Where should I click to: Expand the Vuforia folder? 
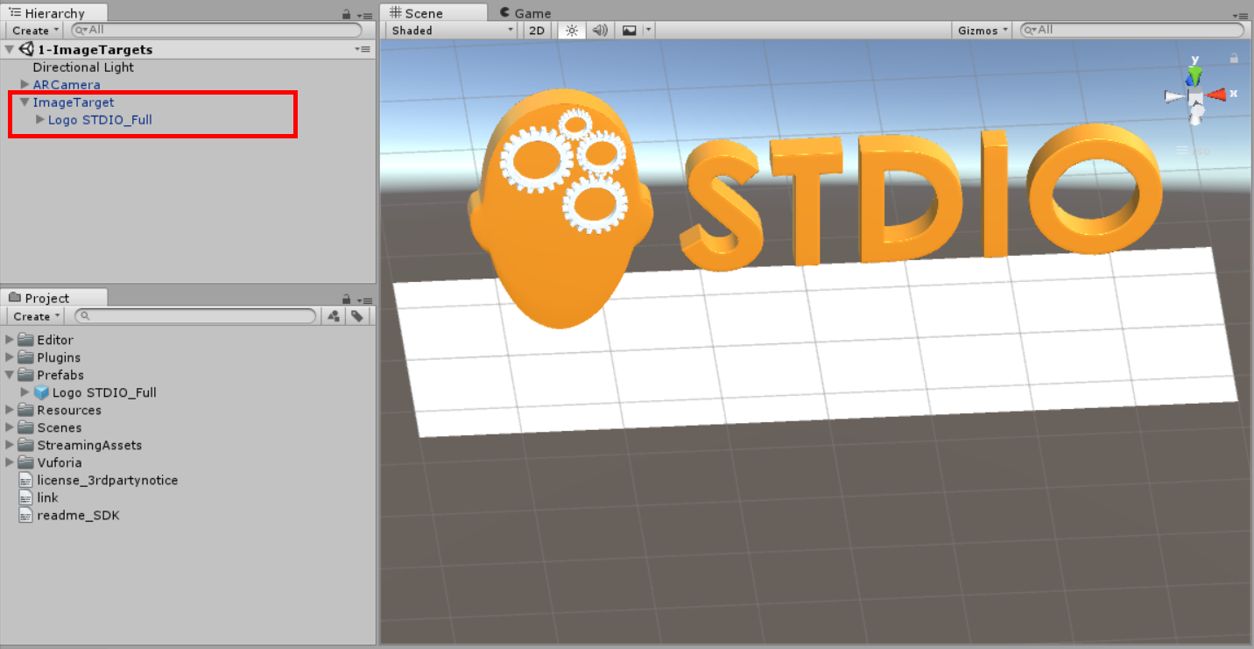point(10,462)
